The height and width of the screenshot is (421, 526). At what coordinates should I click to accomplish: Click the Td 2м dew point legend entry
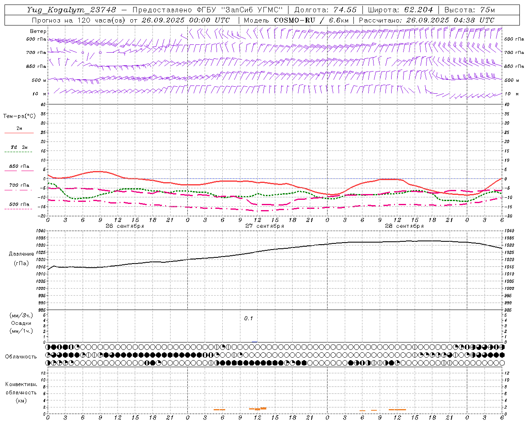[x=19, y=147]
